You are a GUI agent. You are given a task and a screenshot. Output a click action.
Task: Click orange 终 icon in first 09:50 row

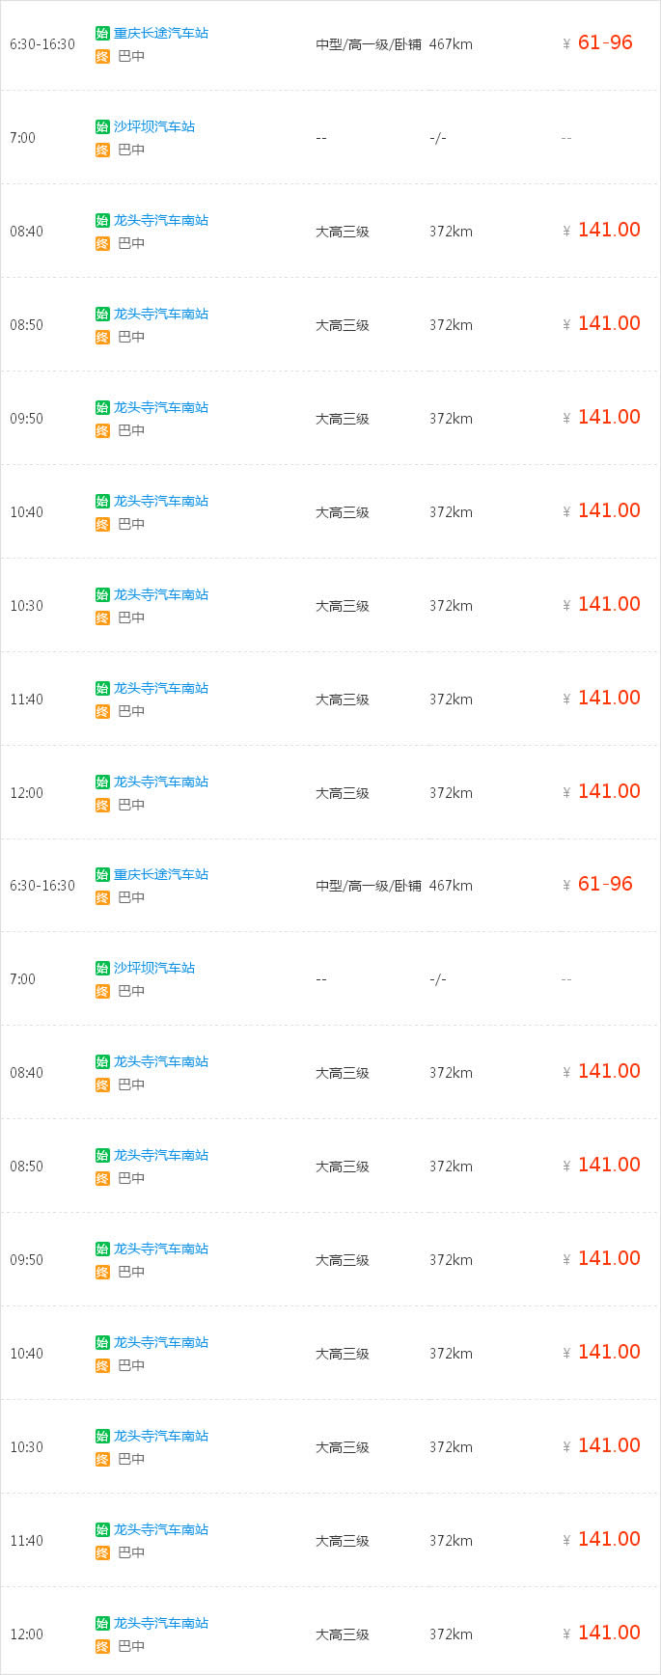pos(102,430)
